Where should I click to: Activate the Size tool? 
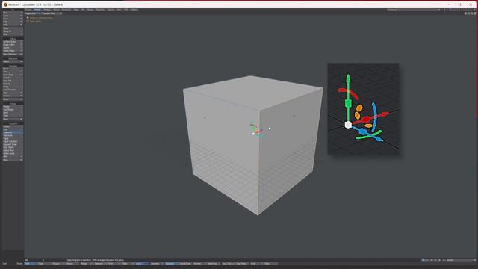[x=13, y=129]
